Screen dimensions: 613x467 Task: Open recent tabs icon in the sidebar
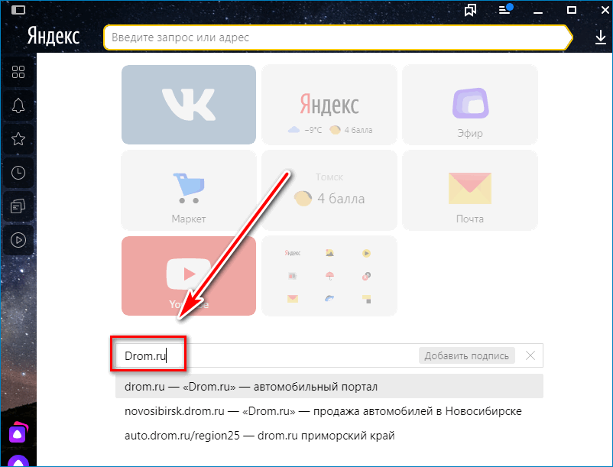tap(18, 206)
